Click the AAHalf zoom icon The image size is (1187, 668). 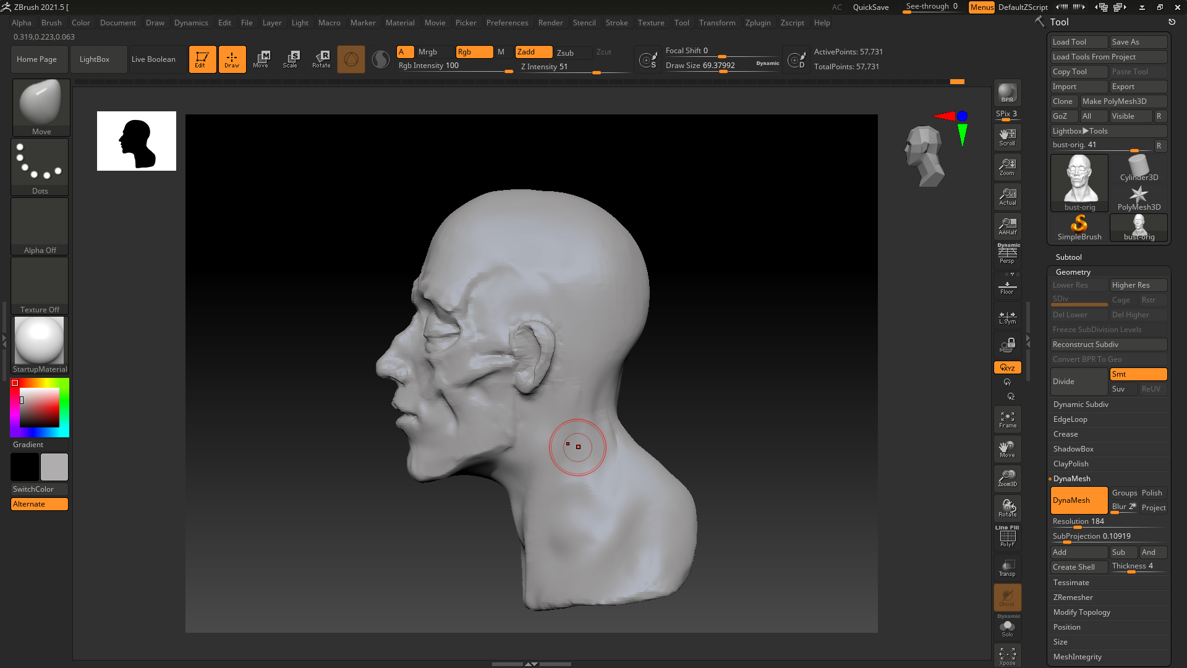tap(1007, 226)
